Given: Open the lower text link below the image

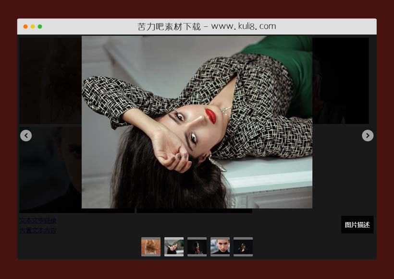Looking at the screenshot, I should click(x=37, y=230).
